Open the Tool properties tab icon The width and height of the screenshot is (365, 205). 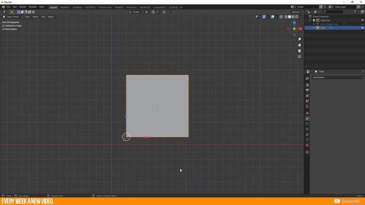pyautogui.click(x=307, y=79)
